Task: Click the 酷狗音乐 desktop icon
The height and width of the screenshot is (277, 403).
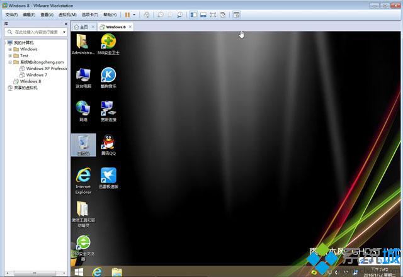Action: [x=108, y=78]
